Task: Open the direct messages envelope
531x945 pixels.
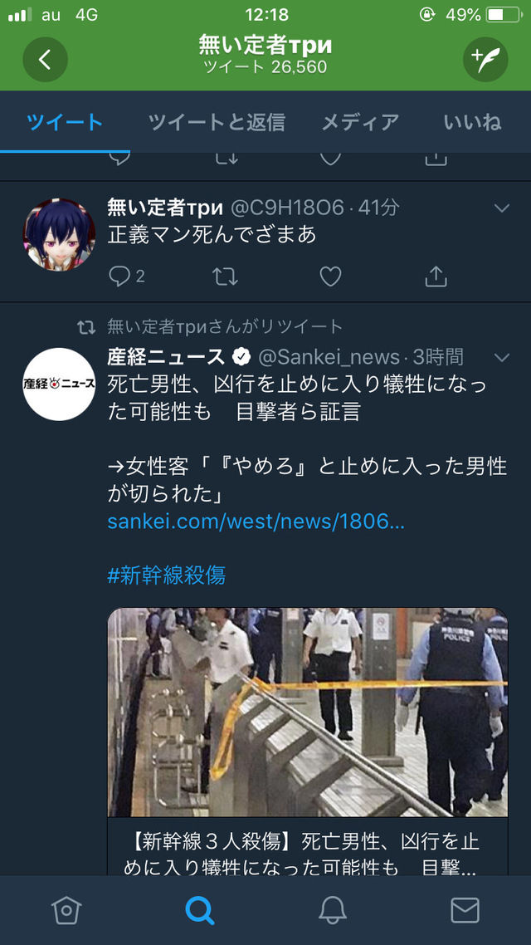Action: [x=465, y=909]
